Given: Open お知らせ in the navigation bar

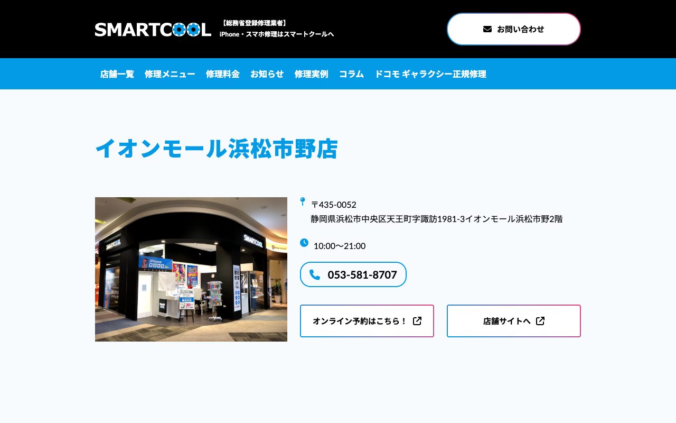Looking at the screenshot, I should tap(267, 74).
